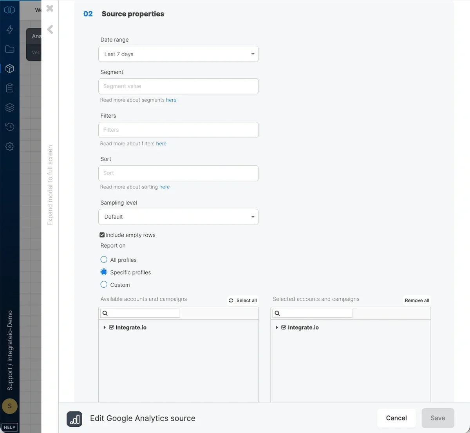Click the layers stack icon in sidebar
The width and height of the screenshot is (470, 433).
[9, 107]
